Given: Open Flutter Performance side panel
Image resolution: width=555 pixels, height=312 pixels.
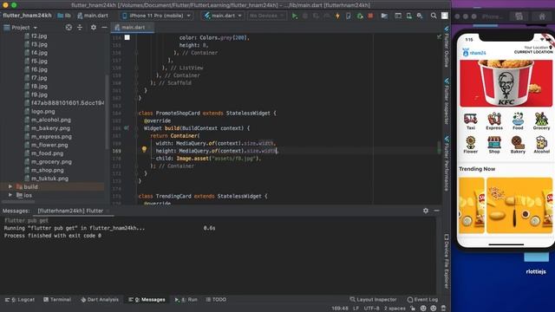Looking at the screenshot, I should (x=447, y=163).
